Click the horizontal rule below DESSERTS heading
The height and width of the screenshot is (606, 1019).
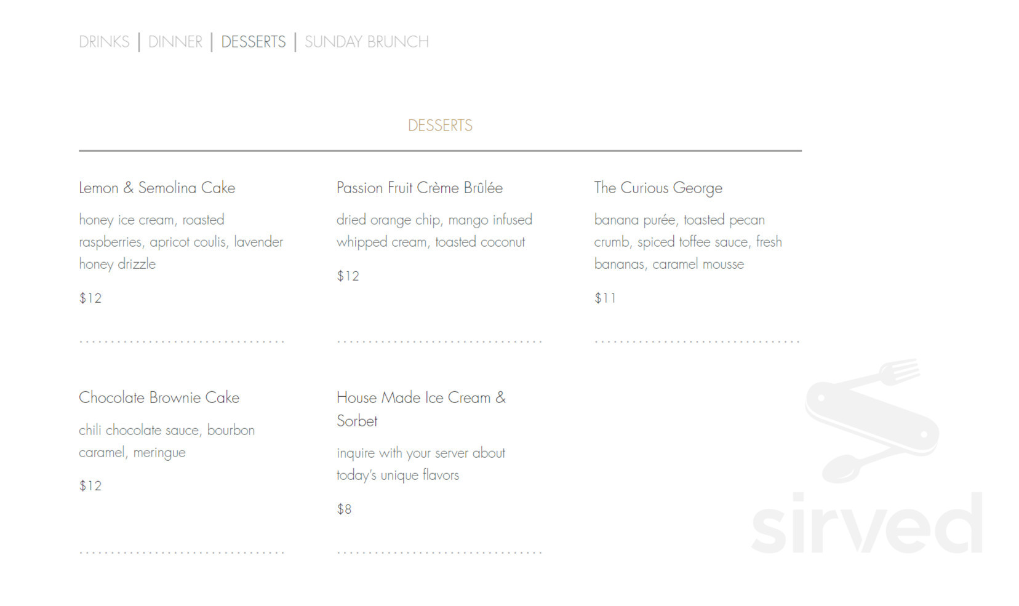tap(441, 150)
